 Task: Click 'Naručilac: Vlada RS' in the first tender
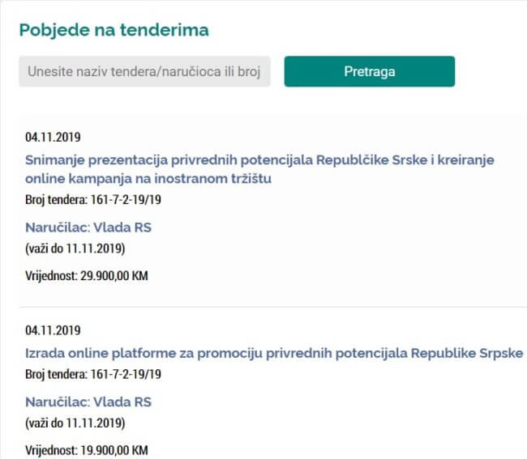pyautogui.click(x=88, y=227)
